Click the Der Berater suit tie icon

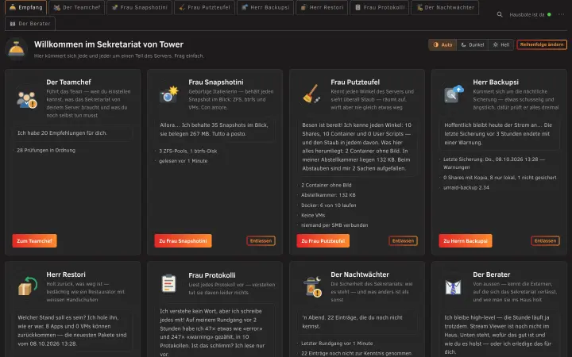coord(453,287)
